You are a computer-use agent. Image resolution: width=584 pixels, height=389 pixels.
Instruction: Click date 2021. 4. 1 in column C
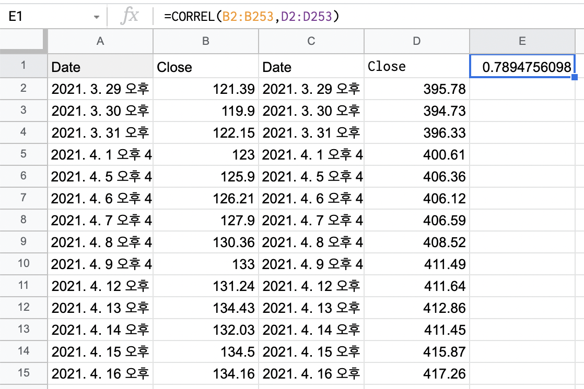(x=311, y=155)
